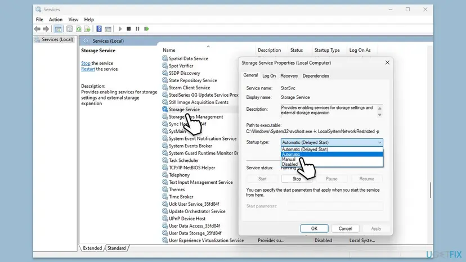Image resolution: width=466 pixels, height=262 pixels.
Task: Open the Action menu
Action: pos(56,20)
